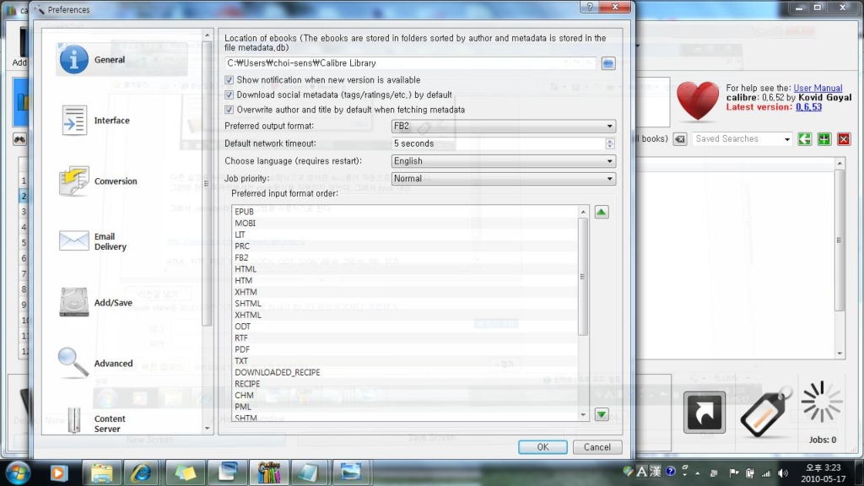The width and height of the screenshot is (864, 486).
Task: Move selected input format up
Action: pyautogui.click(x=601, y=212)
